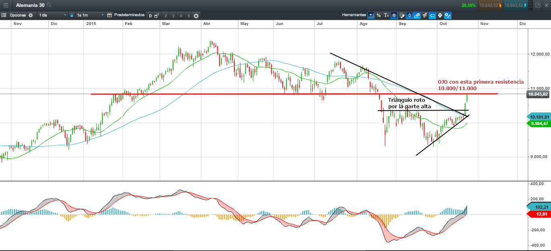The height and width of the screenshot is (251, 551).
Task: Open the template settings gear icon
Action: [x=196, y=16]
